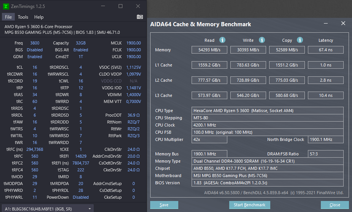Viewport: 352px width, 212px height.
Task: Click the Chipset field AMD B550
Action: pos(267,168)
